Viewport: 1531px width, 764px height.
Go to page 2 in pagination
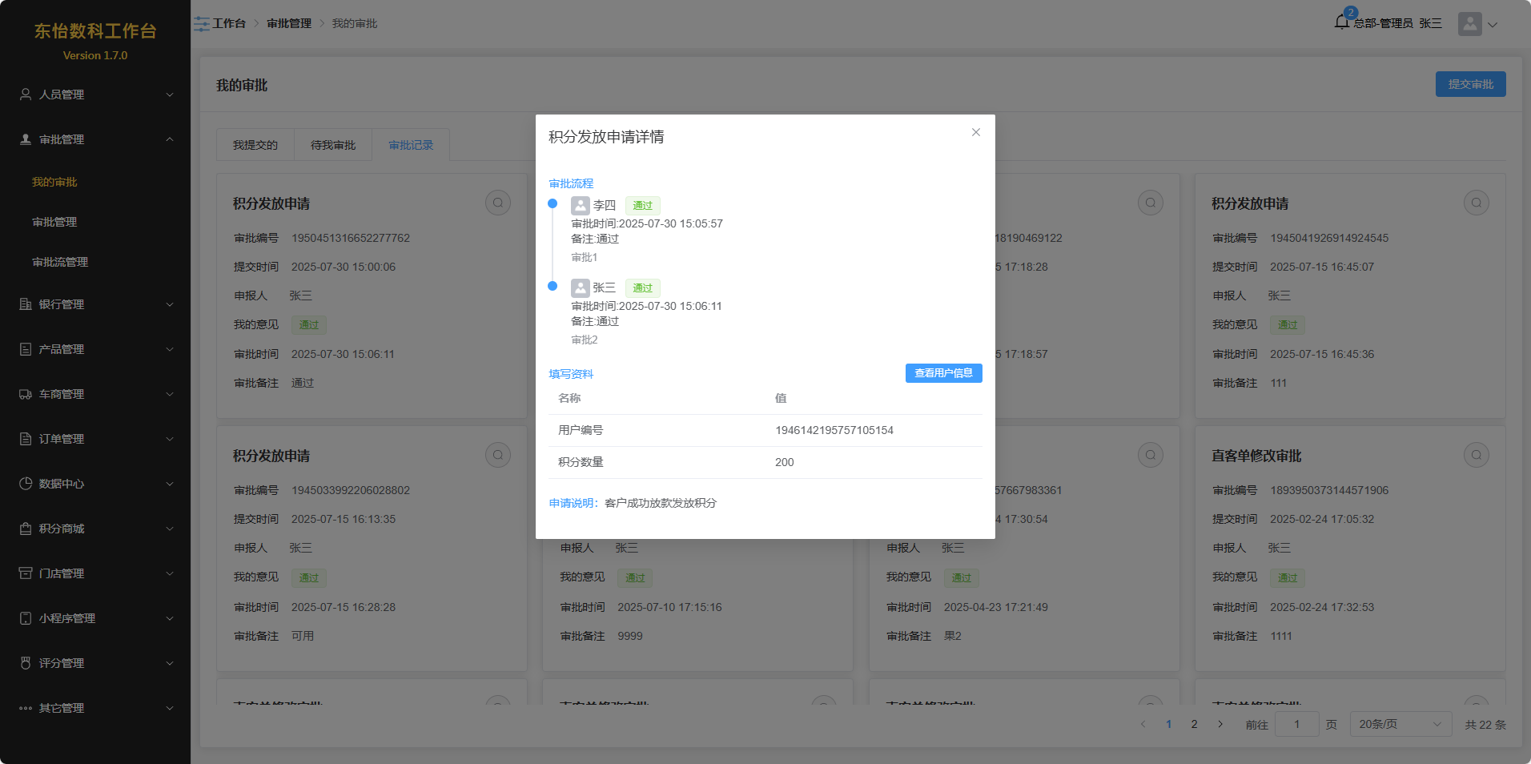pyautogui.click(x=1194, y=724)
